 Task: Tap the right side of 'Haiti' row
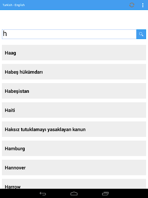[128, 110]
